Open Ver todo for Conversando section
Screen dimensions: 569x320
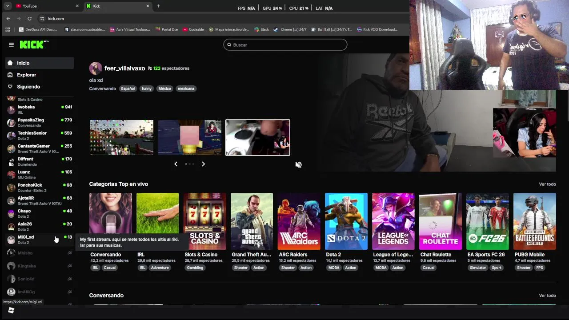tap(547, 296)
